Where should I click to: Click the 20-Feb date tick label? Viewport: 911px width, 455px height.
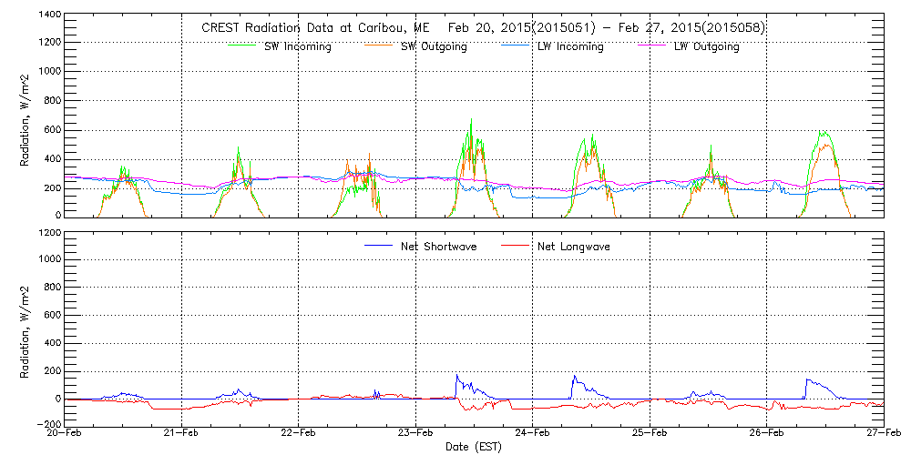click(65, 434)
